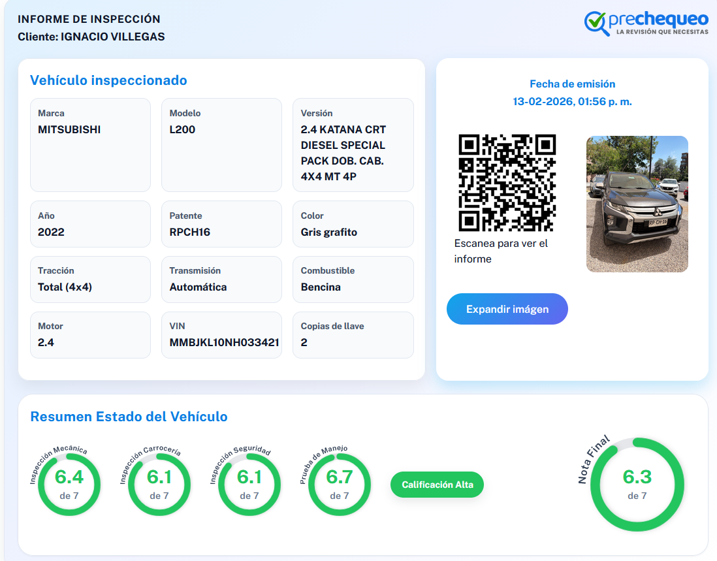Select the VIN MMBJKL10NH033421 card

[221, 335]
